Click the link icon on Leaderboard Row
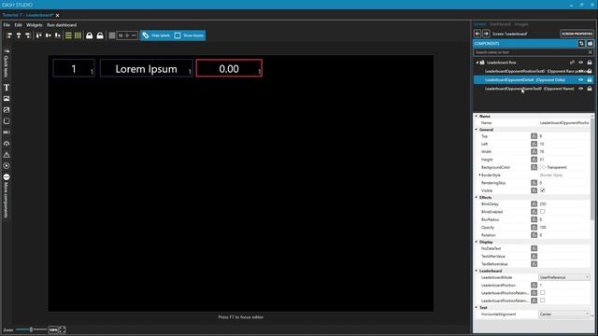Viewport: 598px width, 336px height. click(x=572, y=63)
